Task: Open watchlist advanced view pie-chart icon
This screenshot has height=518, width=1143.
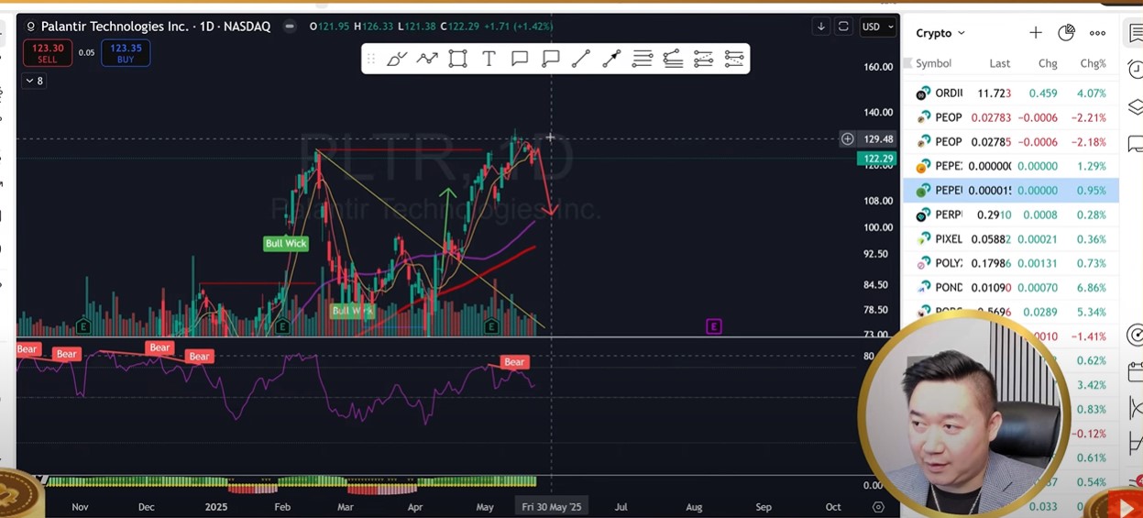Action: click(x=1066, y=33)
